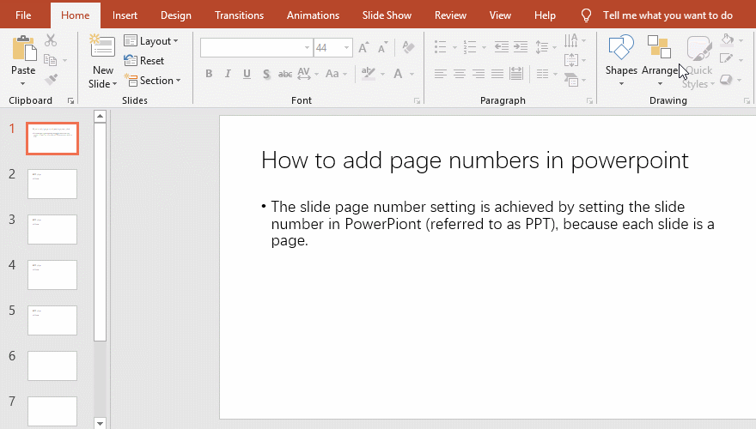
Task: Click slide panel scroll down arrow
Action: tap(100, 423)
